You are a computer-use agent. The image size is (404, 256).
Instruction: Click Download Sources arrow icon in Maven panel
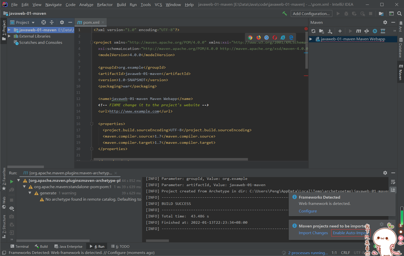tap(330, 31)
